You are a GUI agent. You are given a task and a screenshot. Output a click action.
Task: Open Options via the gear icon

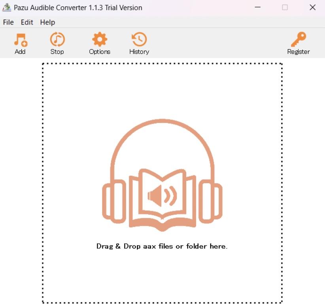click(x=100, y=39)
